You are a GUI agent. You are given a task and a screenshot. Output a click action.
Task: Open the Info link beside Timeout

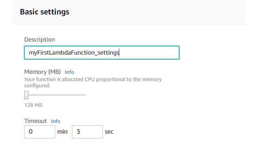pos(56,121)
